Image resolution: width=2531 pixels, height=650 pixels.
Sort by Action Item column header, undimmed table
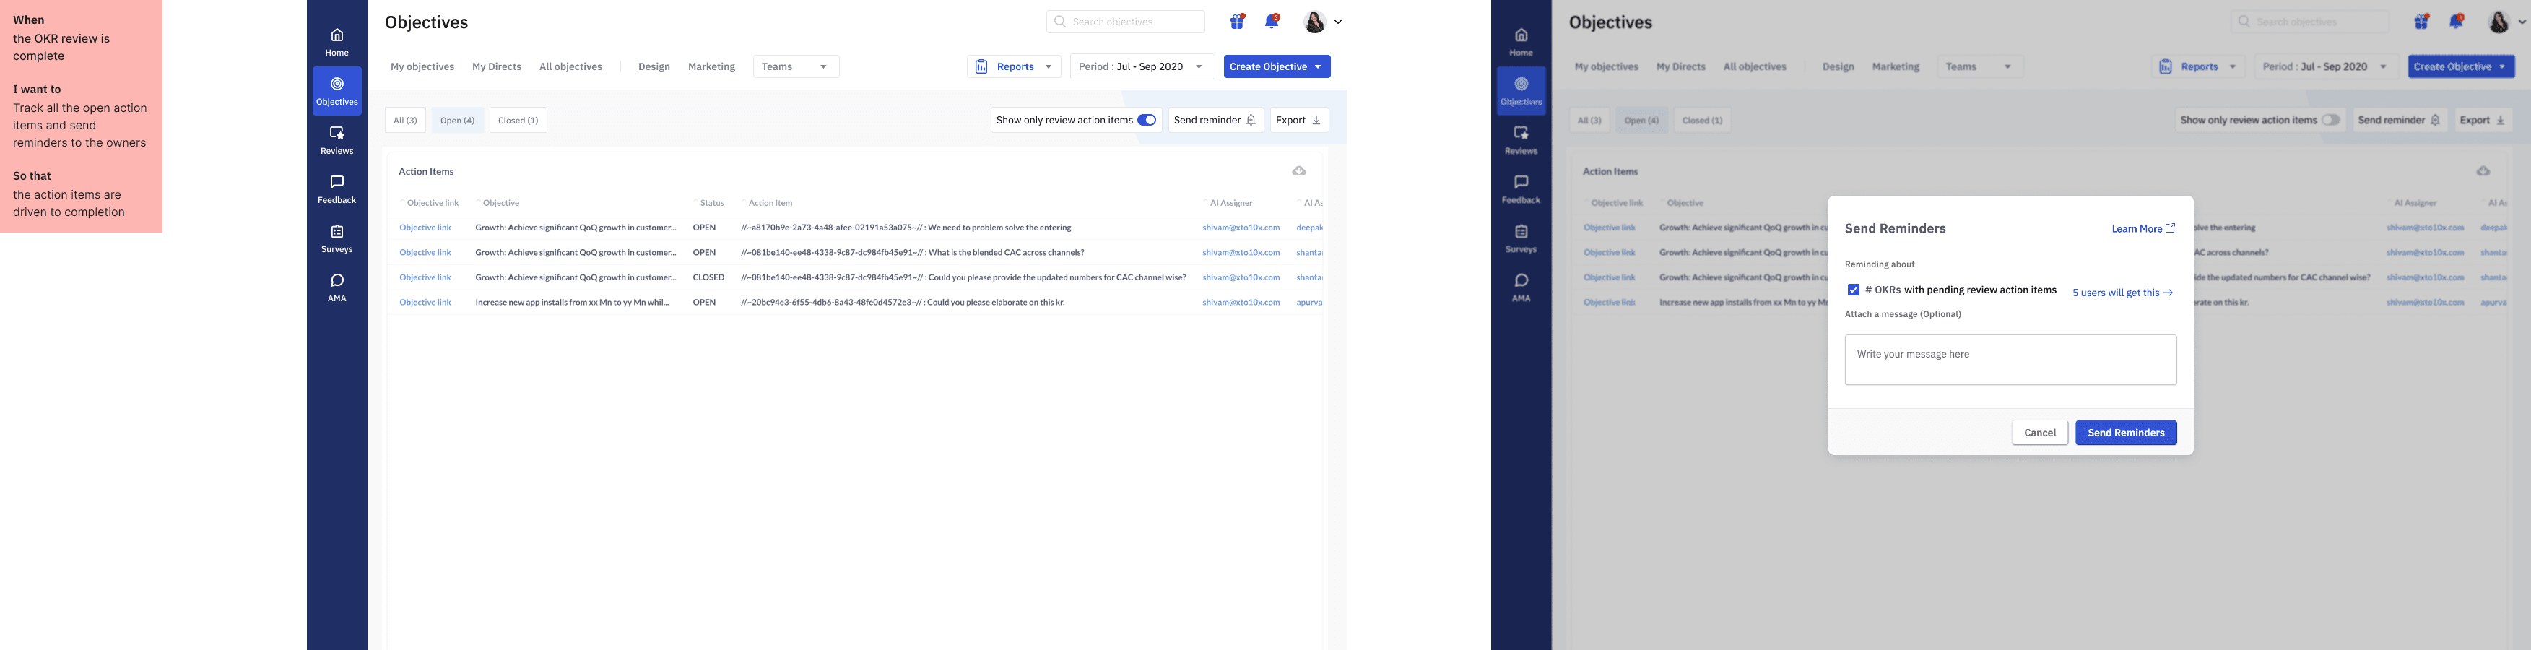769,202
